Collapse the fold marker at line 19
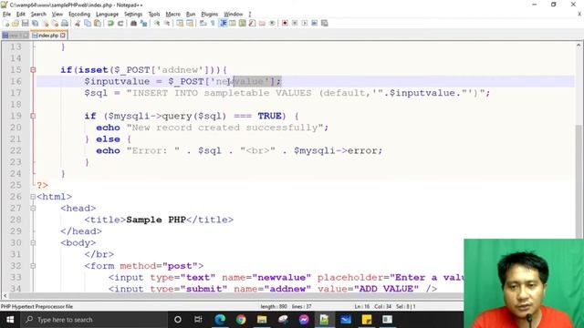The width and height of the screenshot is (584, 328). 33,116
